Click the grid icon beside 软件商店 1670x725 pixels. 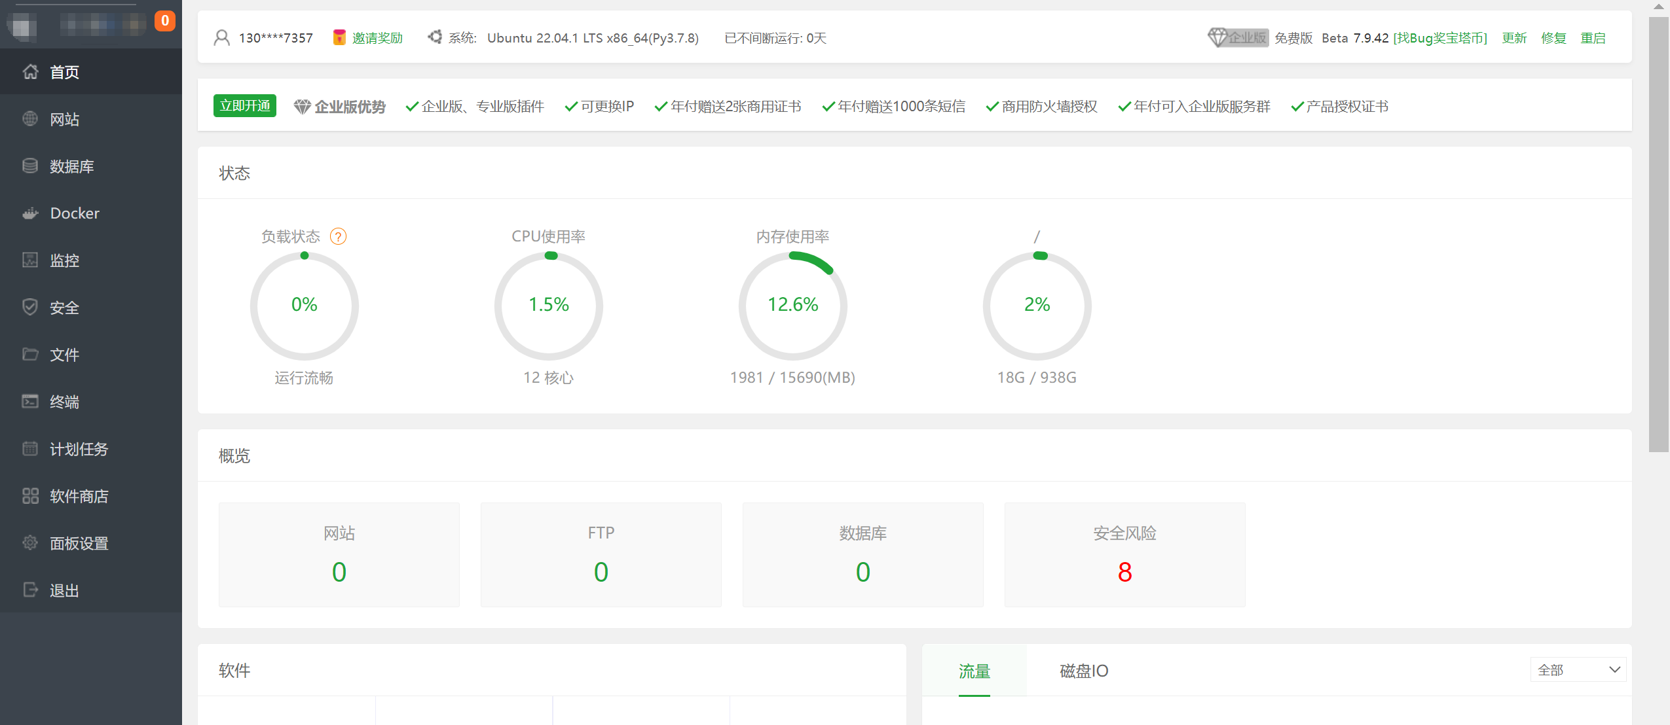[x=30, y=495]
